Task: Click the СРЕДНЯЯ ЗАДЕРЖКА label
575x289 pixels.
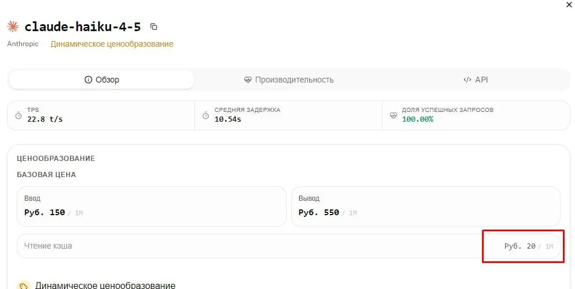Action: pyautogui.click(x=247, y=110)
